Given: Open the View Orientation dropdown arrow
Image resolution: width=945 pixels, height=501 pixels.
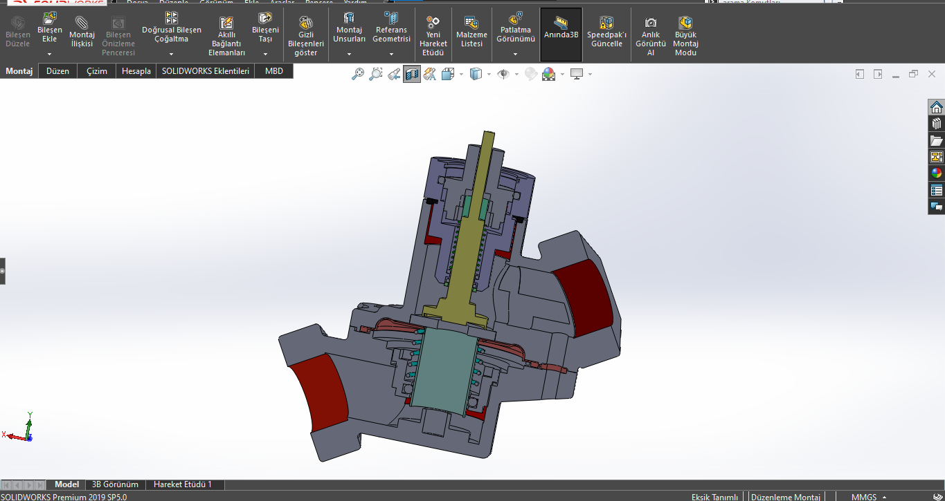Looking at the screenshot, I should (461, 74).
